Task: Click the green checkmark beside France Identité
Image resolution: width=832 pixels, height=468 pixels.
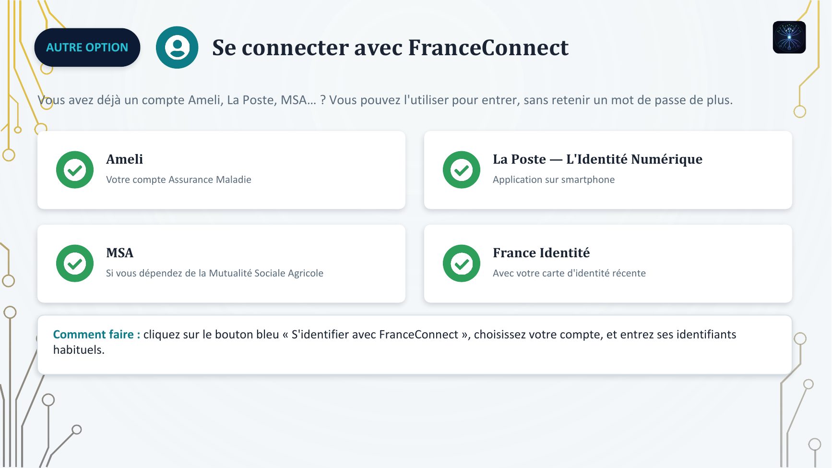Action: (x=462, y=264)
